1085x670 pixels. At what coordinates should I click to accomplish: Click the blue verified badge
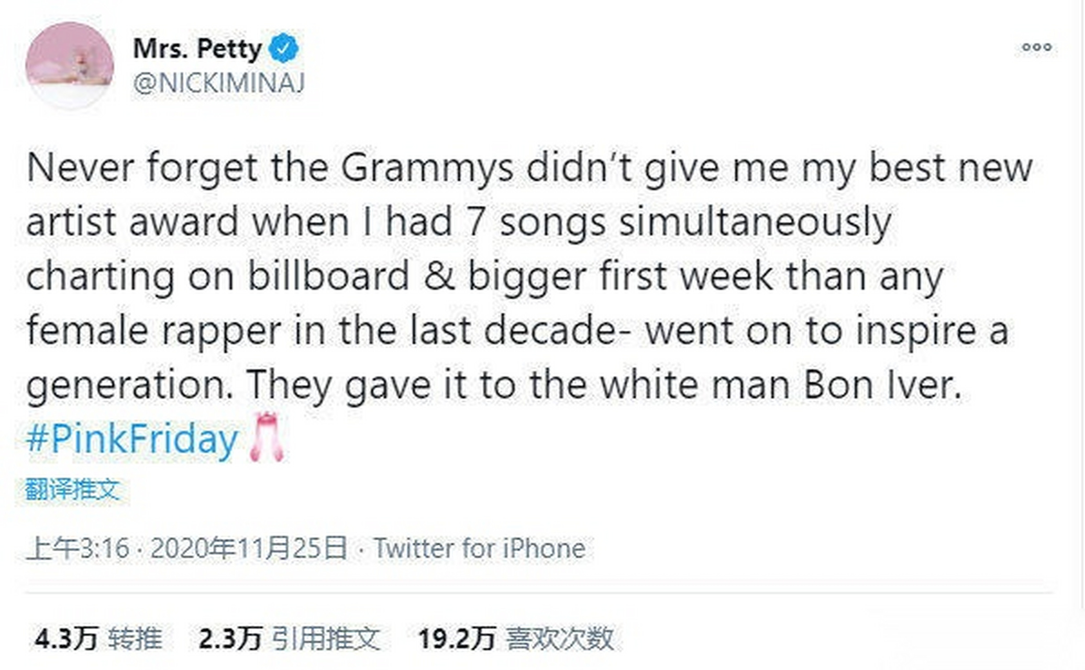[x=283, y=48]
